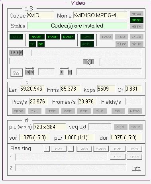Screen dimensions: 151x184
Task: Toggle the MPG4 codec indicator
Action: pyautogui.click(x=137, y=20)
